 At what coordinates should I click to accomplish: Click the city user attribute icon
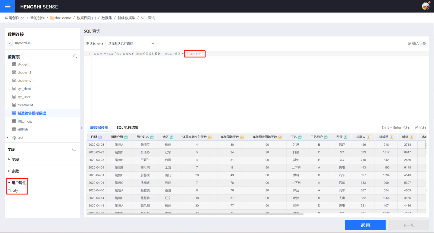pos(9,190)
